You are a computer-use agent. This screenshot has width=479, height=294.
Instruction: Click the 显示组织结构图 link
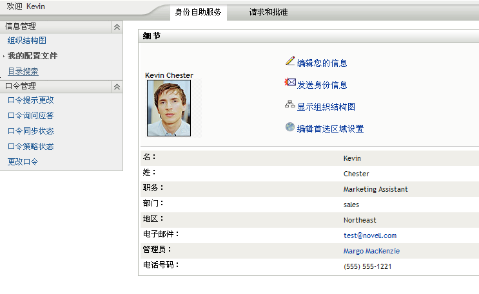(326, 107)
